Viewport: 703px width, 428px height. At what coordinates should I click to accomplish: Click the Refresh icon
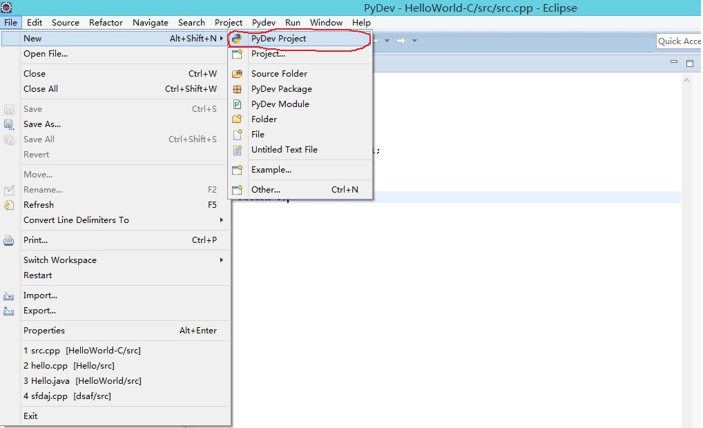click(x=9, y=205)
